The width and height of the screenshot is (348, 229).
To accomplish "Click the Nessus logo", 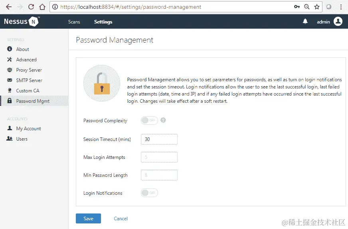I will (x=22, y=22).
